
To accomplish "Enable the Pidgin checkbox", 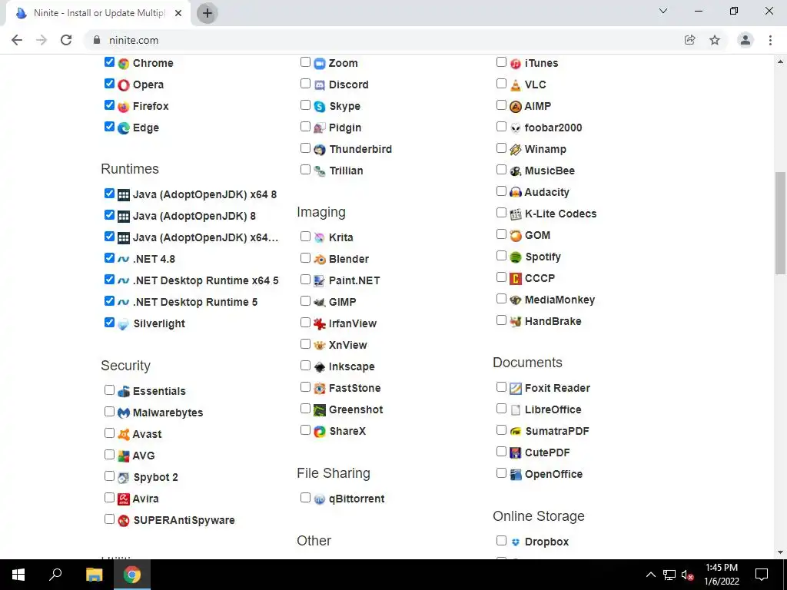I will coord(305,127).
